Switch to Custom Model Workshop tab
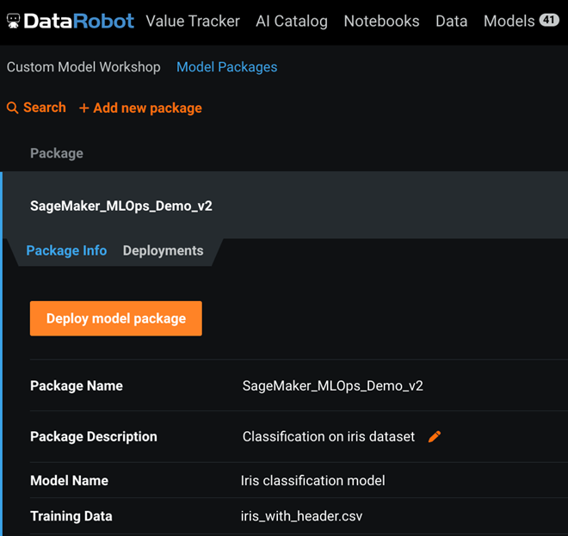Screen dimensions: 568x536 tap(83, 67)
